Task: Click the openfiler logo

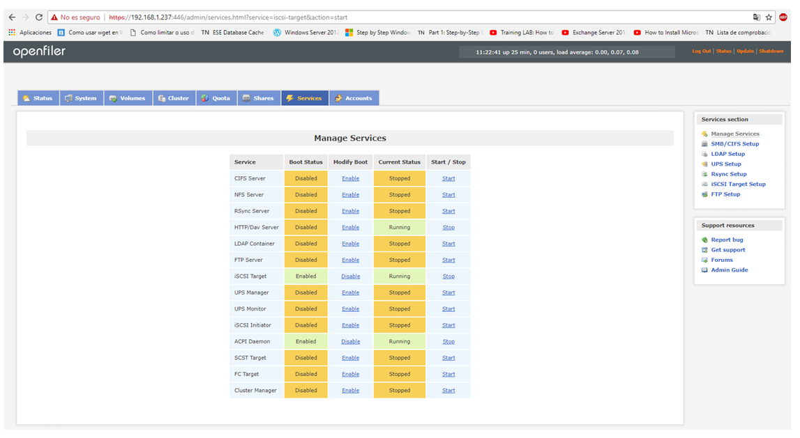Action: [39, 52]
